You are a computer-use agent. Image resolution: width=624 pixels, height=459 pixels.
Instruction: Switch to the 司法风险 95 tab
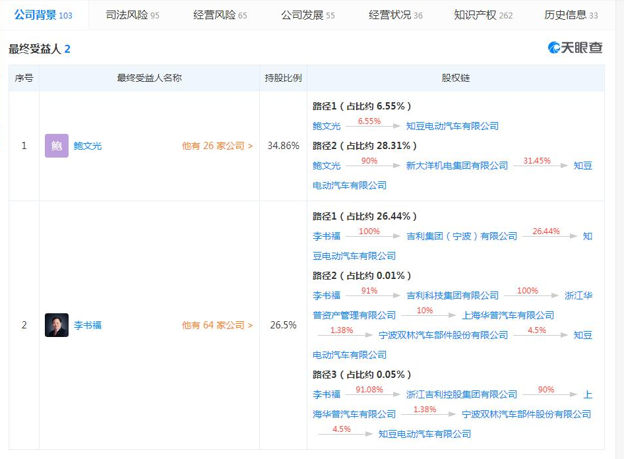(133, 15)
